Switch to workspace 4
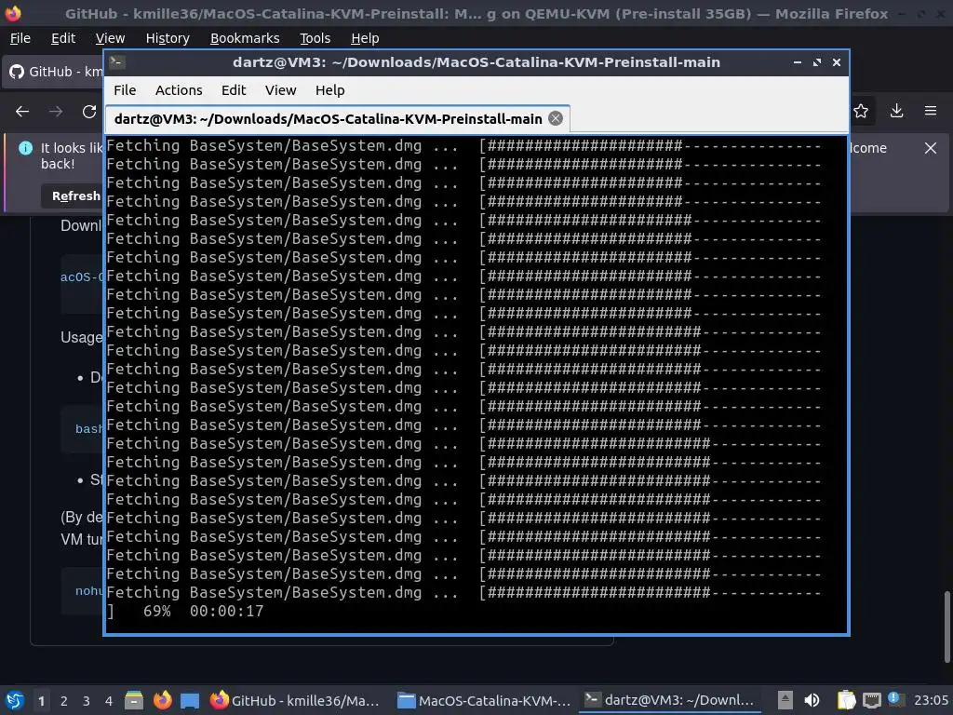Image resolution: width=953 pixels, height=715 pixels. pyautogui.click(x=109, y=701)
